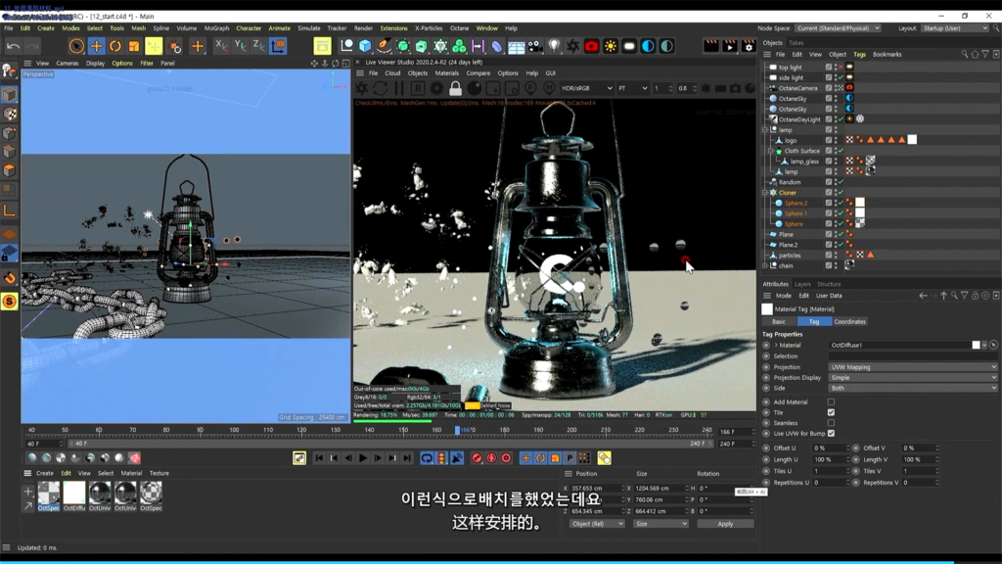Open the HDR/sRGB dropdown in Live Viewer
The image size is (1002, 564).
coord(587,88)
